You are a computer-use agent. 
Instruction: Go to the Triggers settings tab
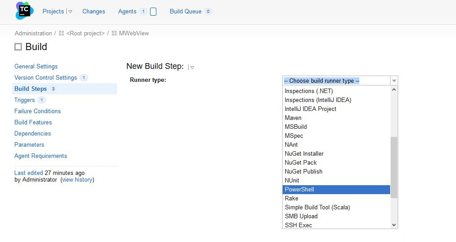coord(25,100)
